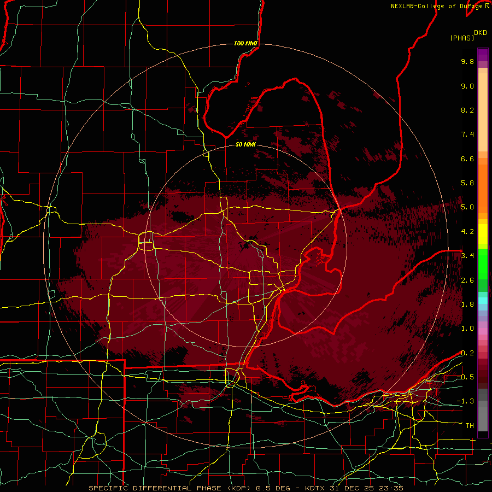Screen dimensions: 492x492
Task: Click the gray segment of the color bar
Action: (x=483, y=411)
